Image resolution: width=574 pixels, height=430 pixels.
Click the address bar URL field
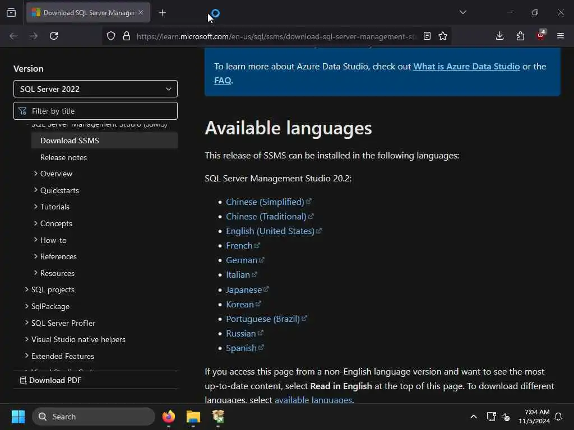tap(276, 36)
